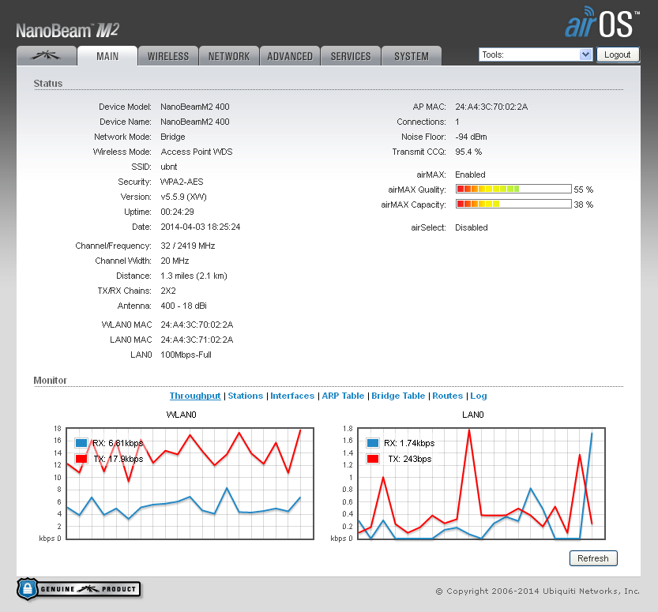Click the Connections value 1
The image size is (658, 612).
[457, 122]
